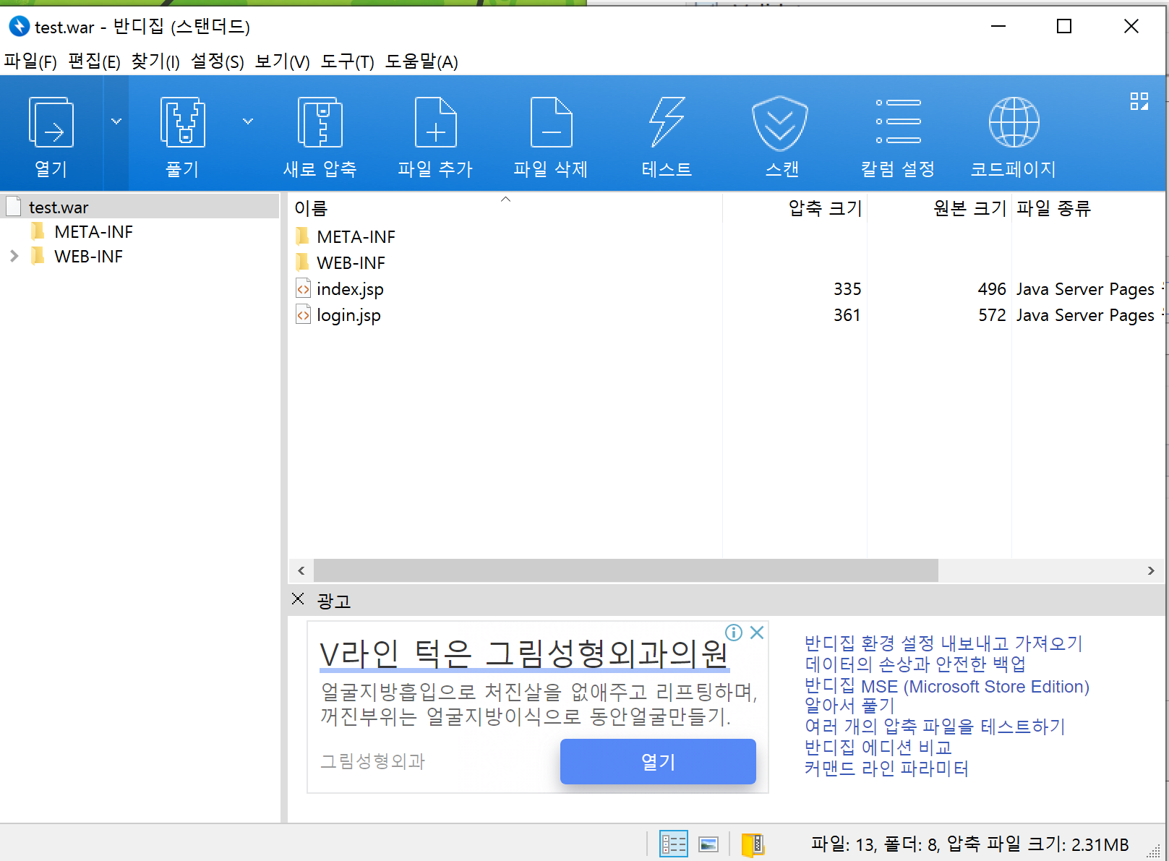Open the 보기(V) menu
The image size is (1169, 861).
(x=282, y=61)
